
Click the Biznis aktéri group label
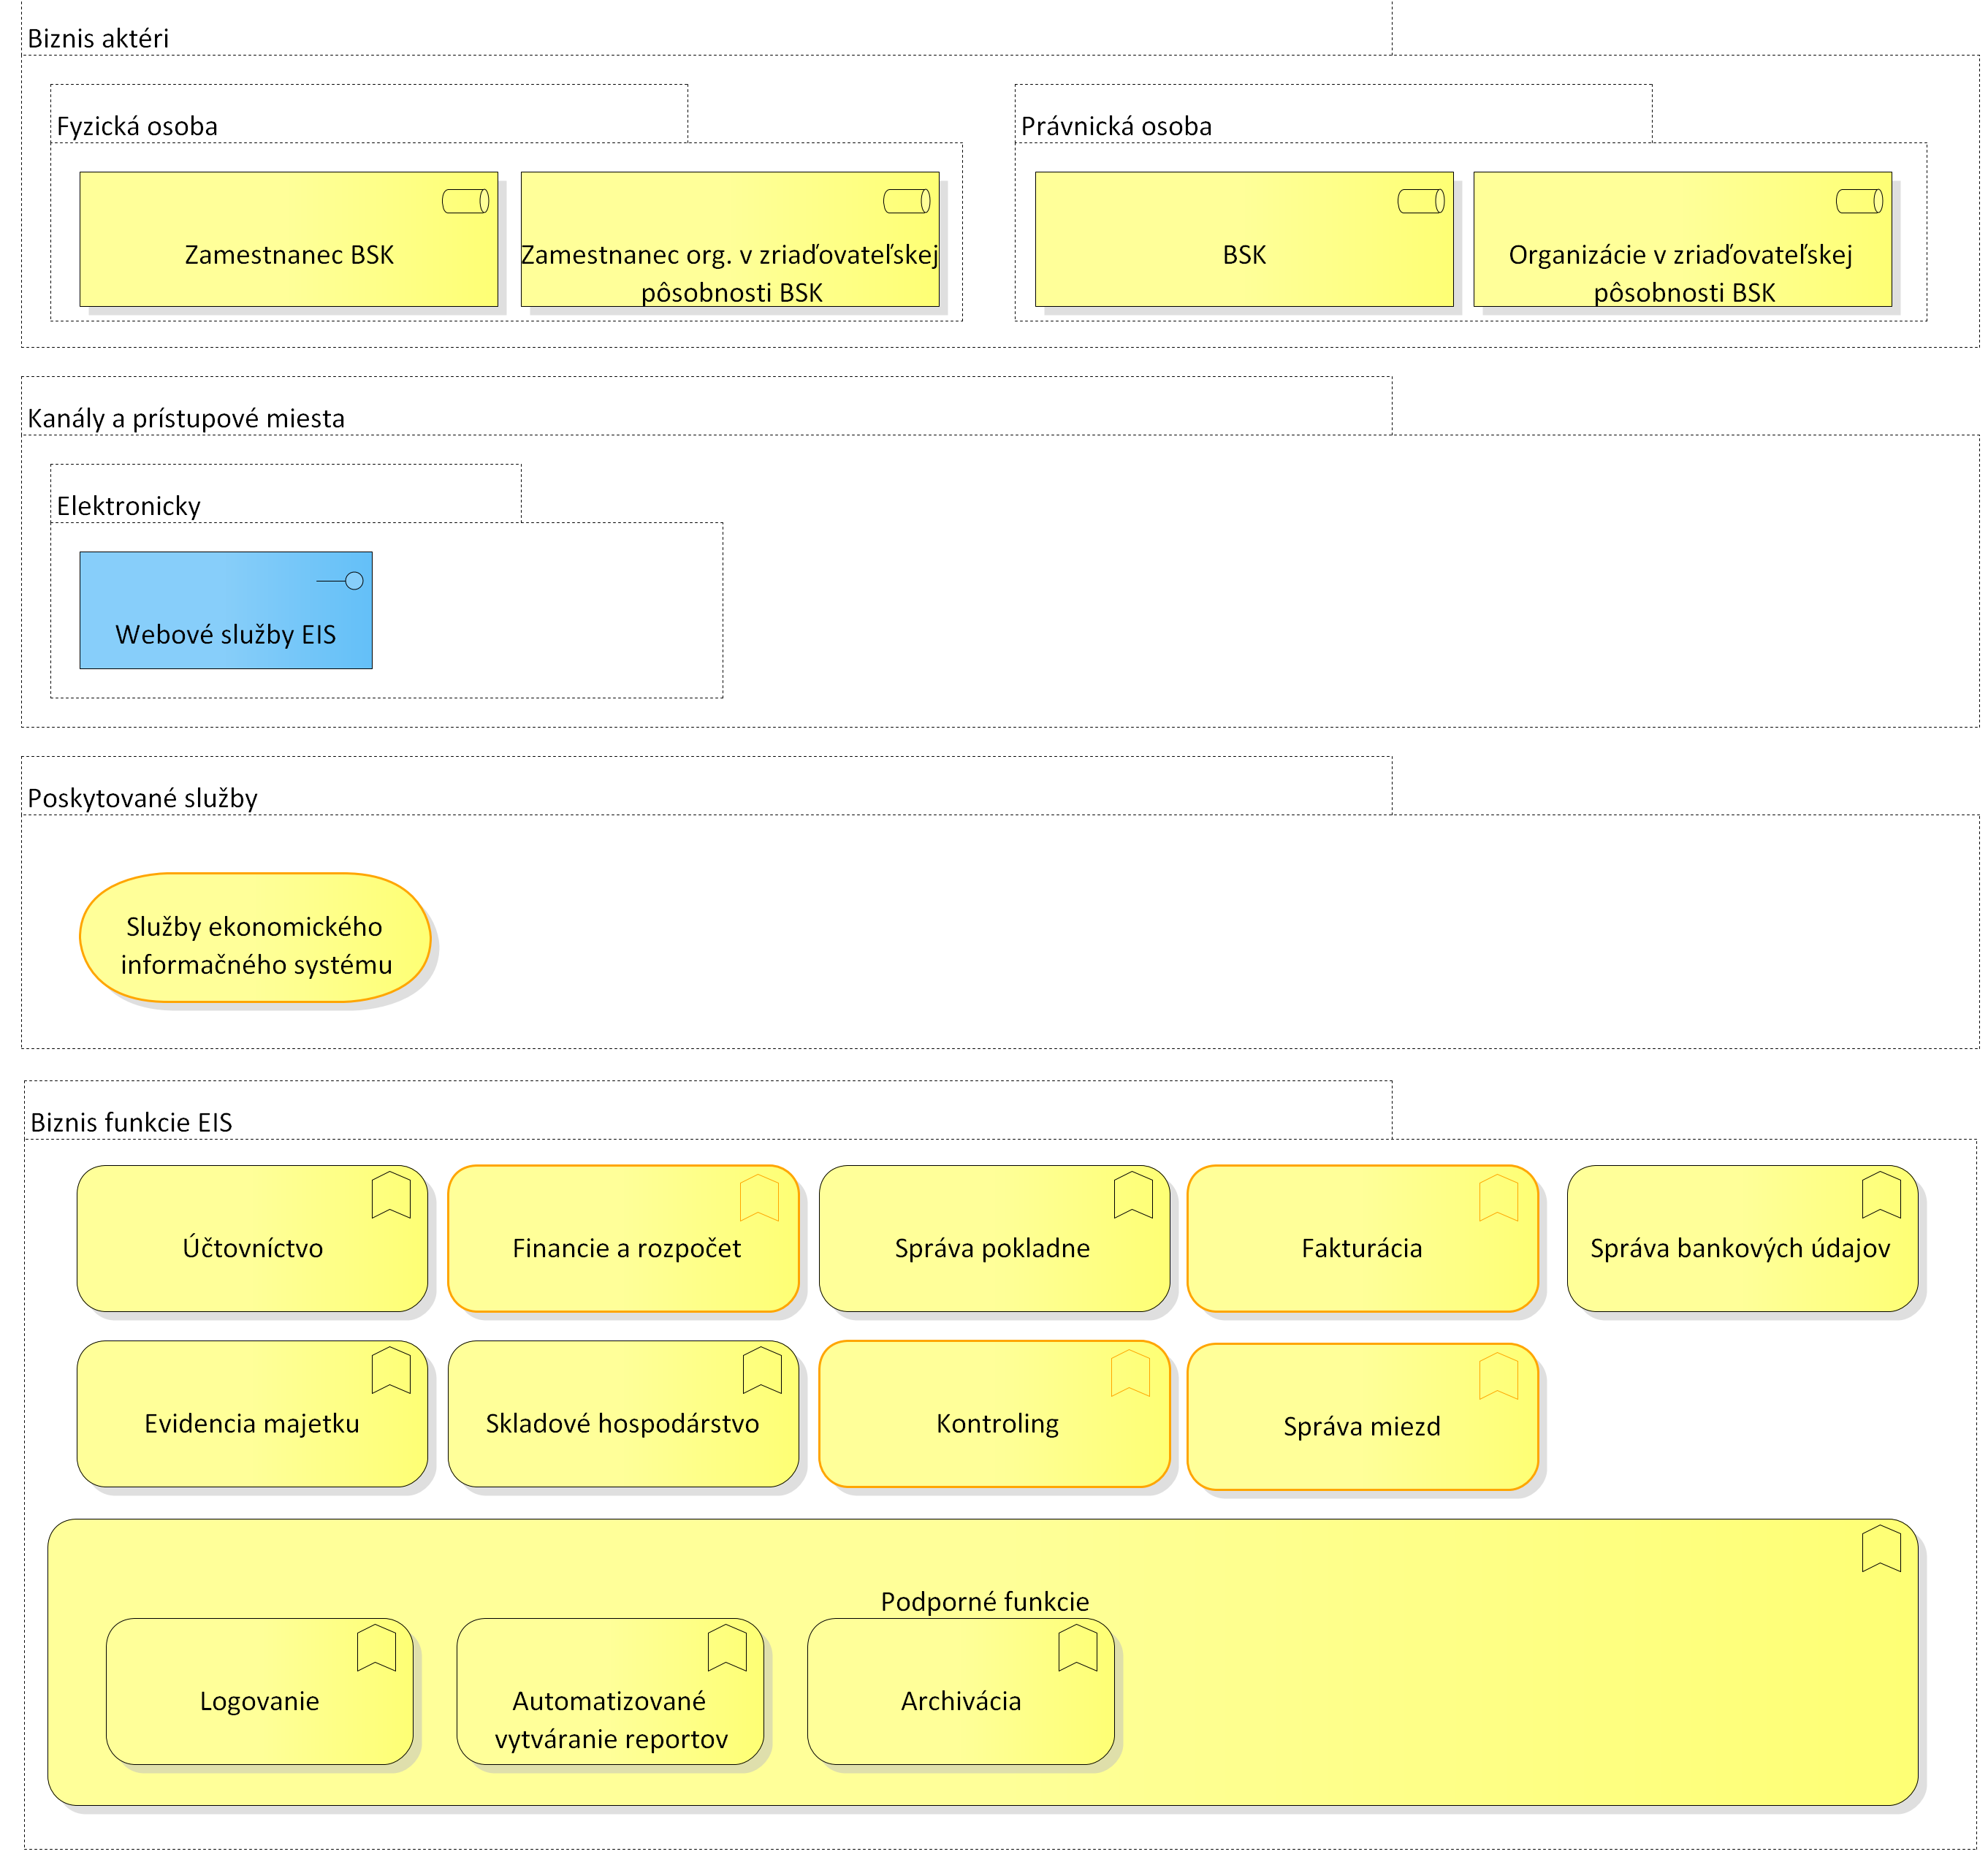(x=98, y=38)
